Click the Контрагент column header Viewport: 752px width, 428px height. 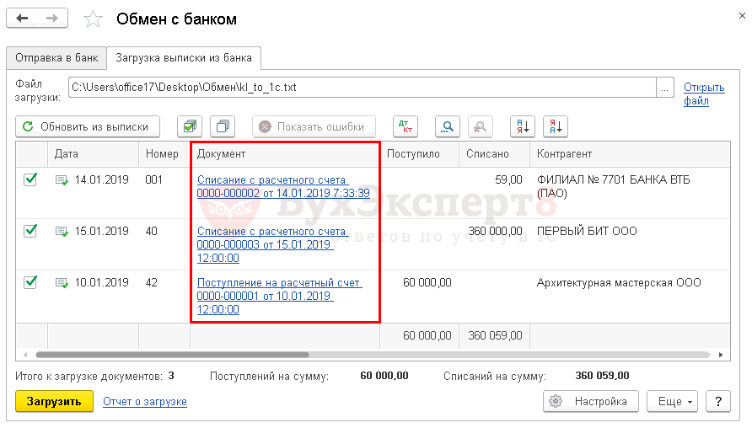click(630, 154)
